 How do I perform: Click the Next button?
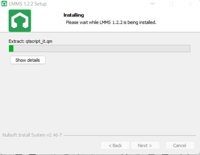[145, 145]
